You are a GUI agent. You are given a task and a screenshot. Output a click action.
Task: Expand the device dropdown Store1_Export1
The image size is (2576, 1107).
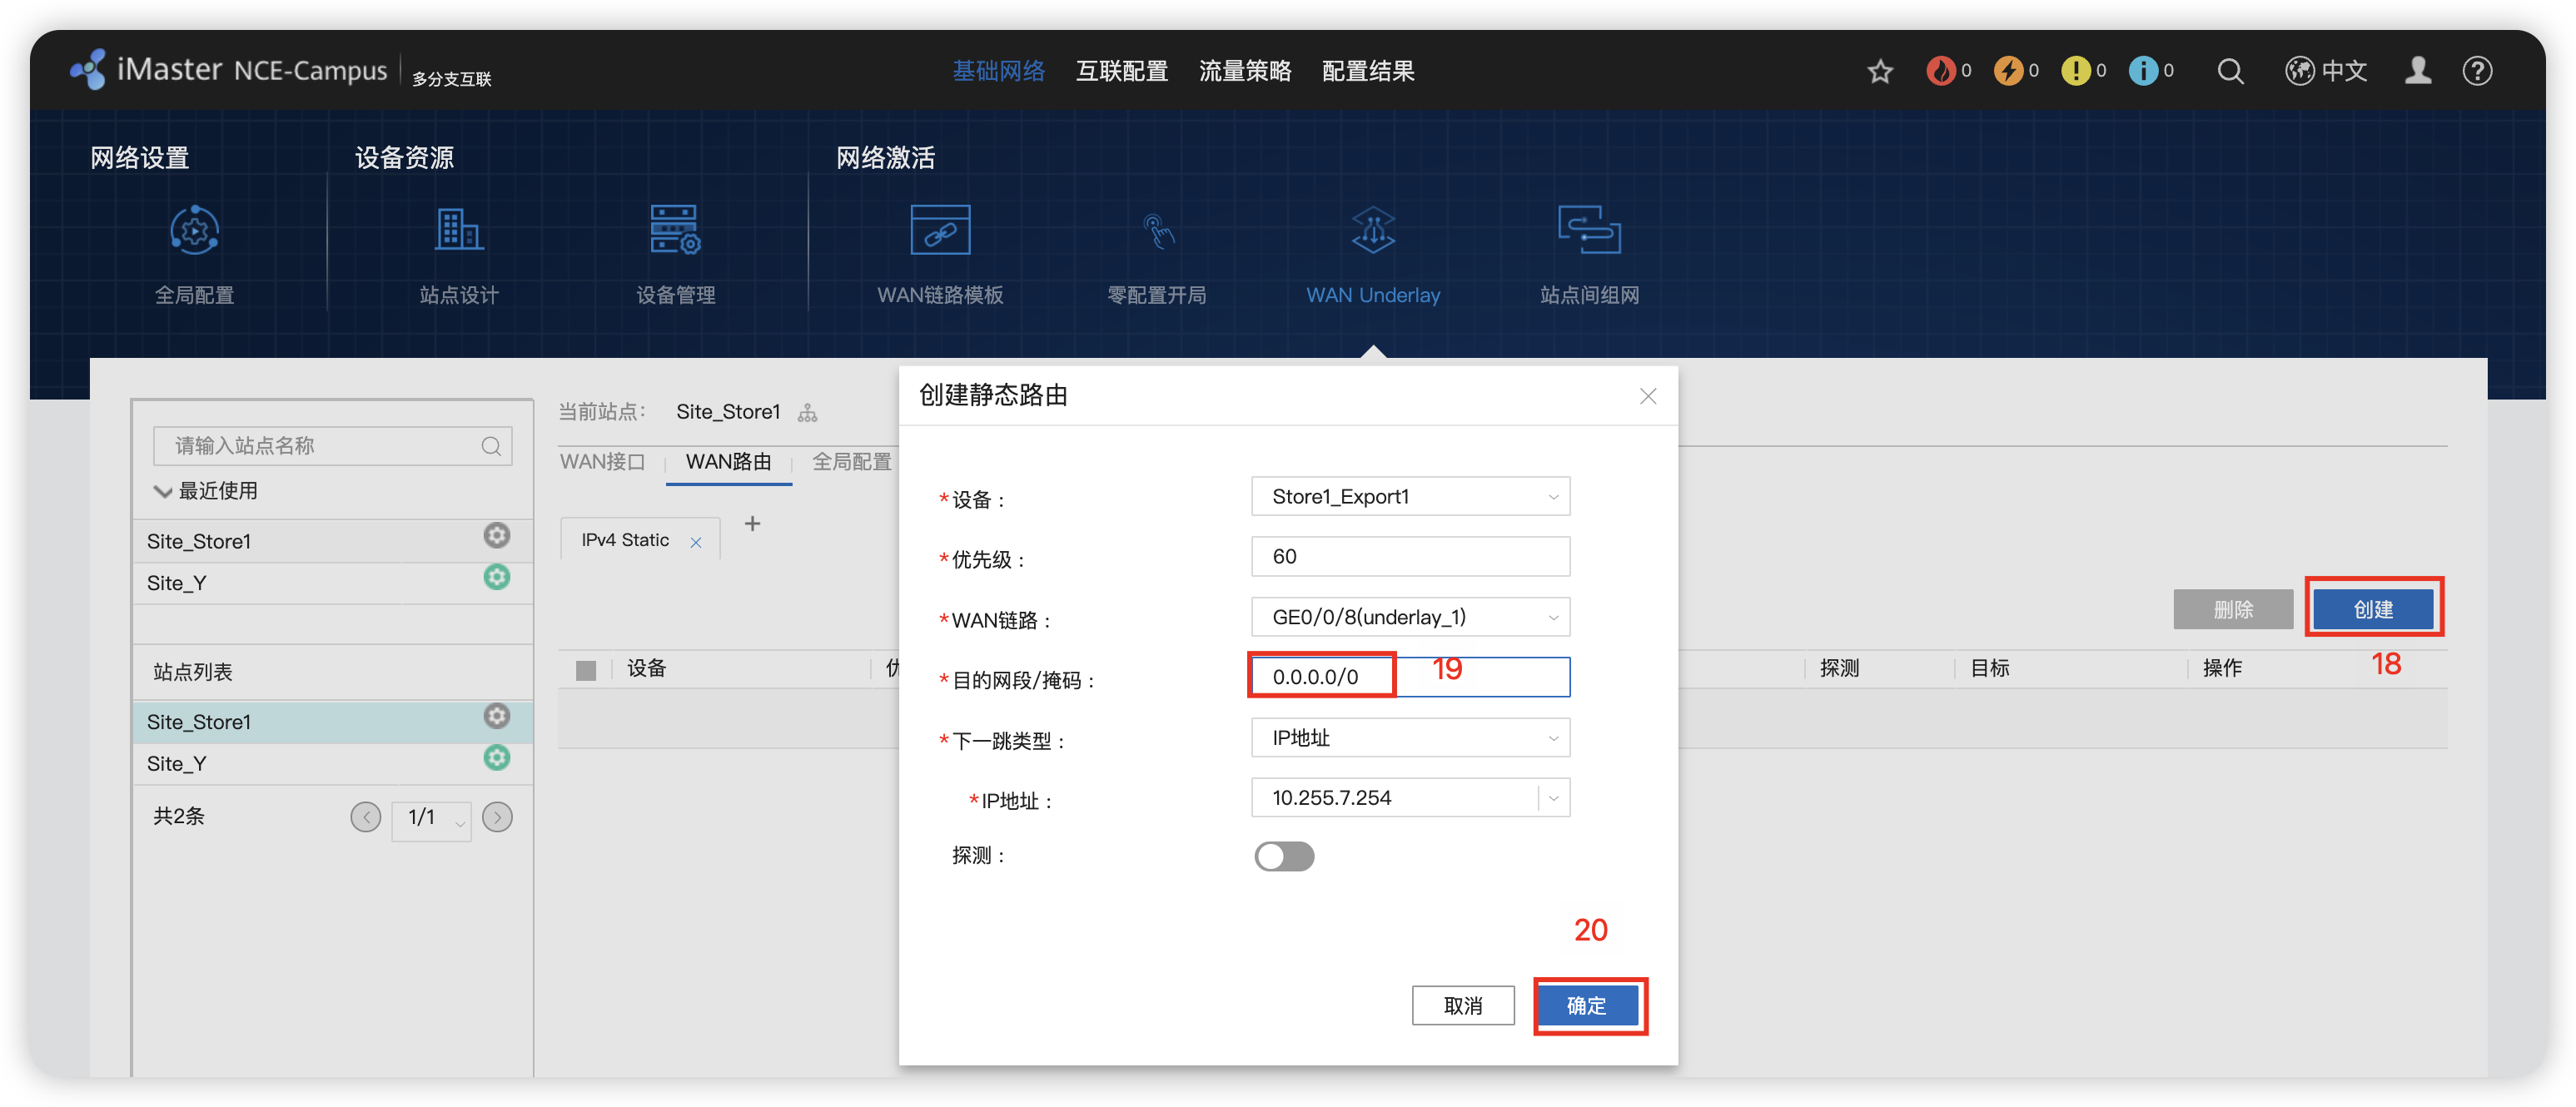(x=1410, y=497)
